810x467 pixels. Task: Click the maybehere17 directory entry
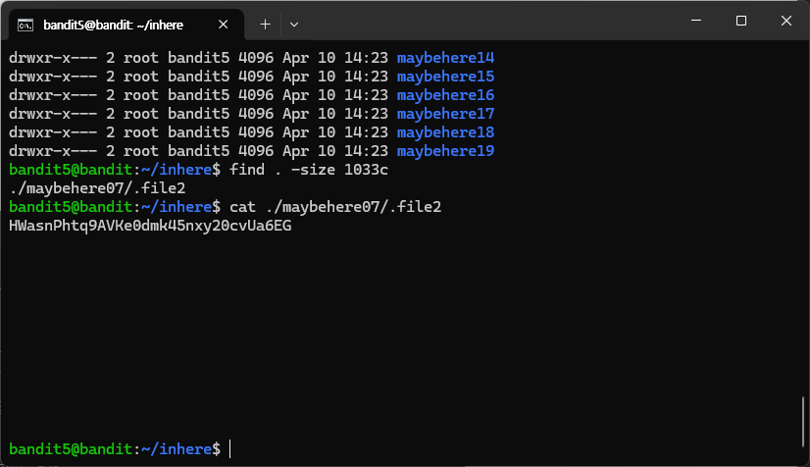[x=445, y=114]
